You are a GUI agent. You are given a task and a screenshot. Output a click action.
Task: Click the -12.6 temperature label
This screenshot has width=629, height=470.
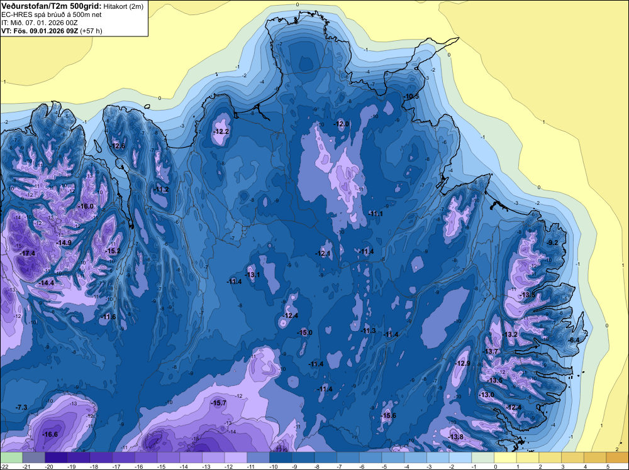[118, 146]
